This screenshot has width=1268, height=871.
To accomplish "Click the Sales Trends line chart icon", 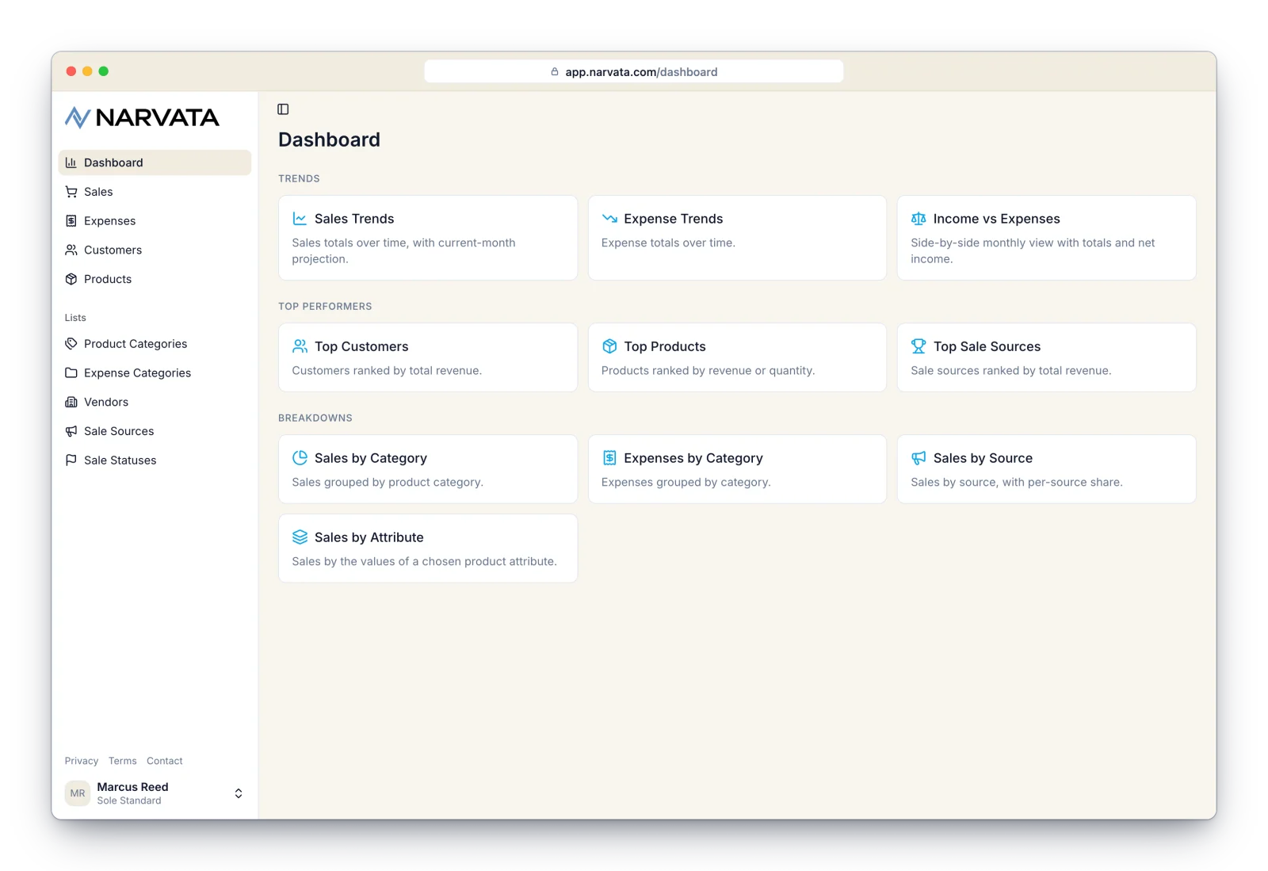I will coord(300,219).
